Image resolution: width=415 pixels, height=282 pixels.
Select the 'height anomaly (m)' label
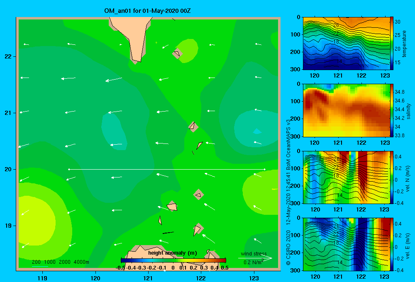click(x=173, y=253)
